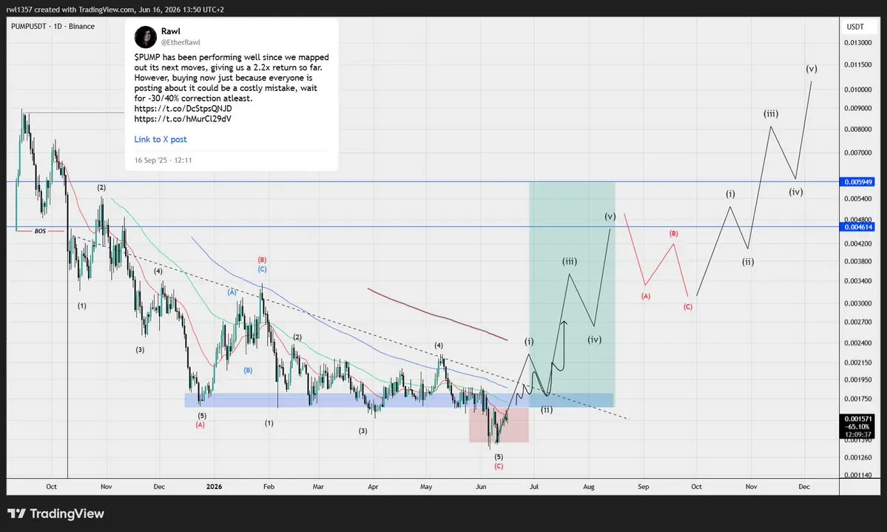Click the blue '(B)' wave label
Image resolution: width=887 pixels, height=532 pixels.
[x=248, y=370]
